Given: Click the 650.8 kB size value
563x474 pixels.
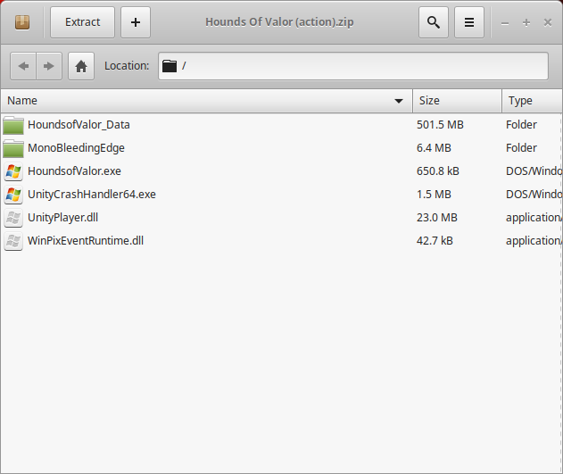Looking at the screenshot, I should coord(438,170).
